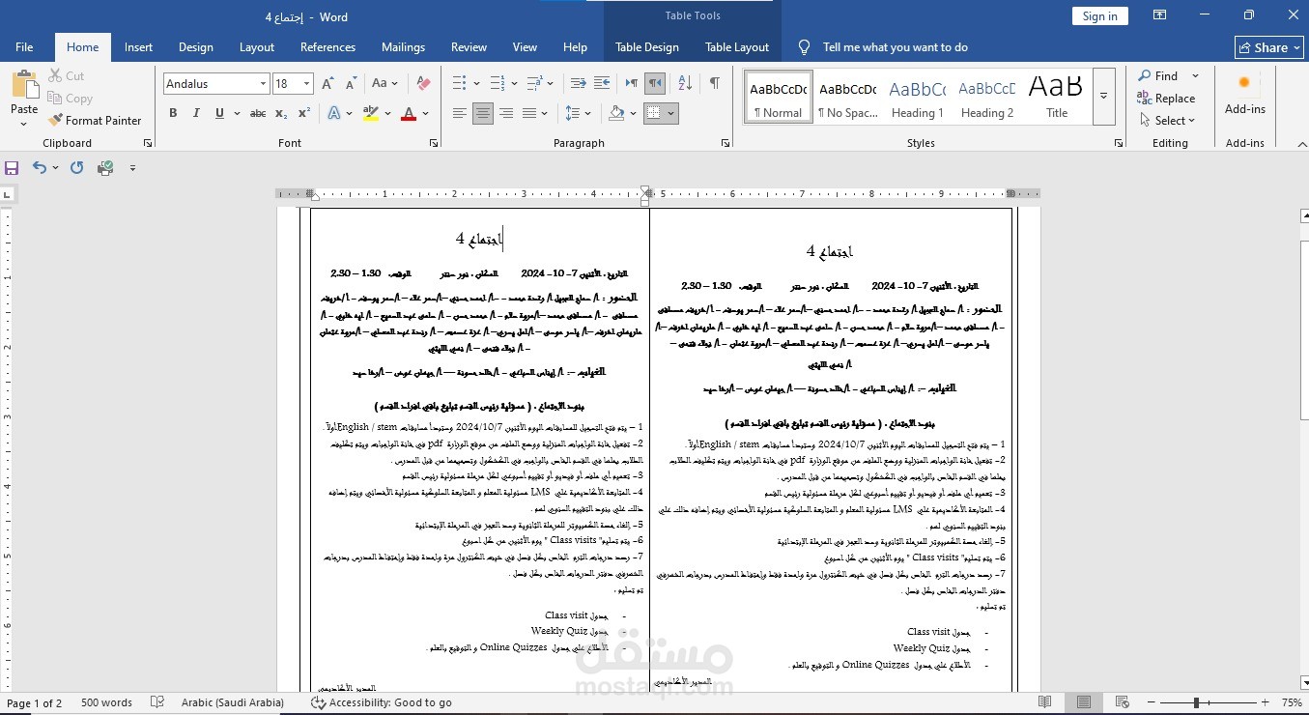Switch to Read Mode view
This screenshot has width=1309, height=715.
(x=1044, y=702)
